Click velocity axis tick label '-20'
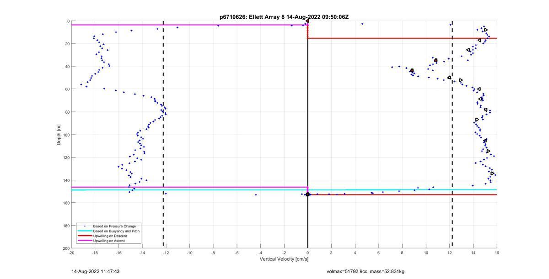549x279 pixels. click(x=71, y=253)
